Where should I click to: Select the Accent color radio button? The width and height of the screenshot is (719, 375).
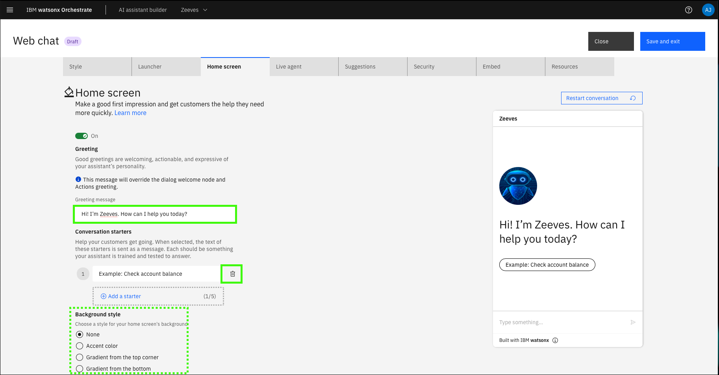[x=80, y=346]
